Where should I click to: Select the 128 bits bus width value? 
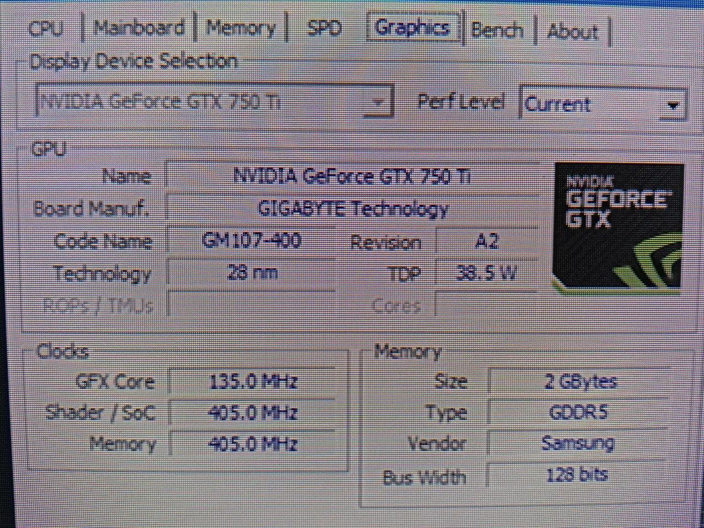[579, 474]
